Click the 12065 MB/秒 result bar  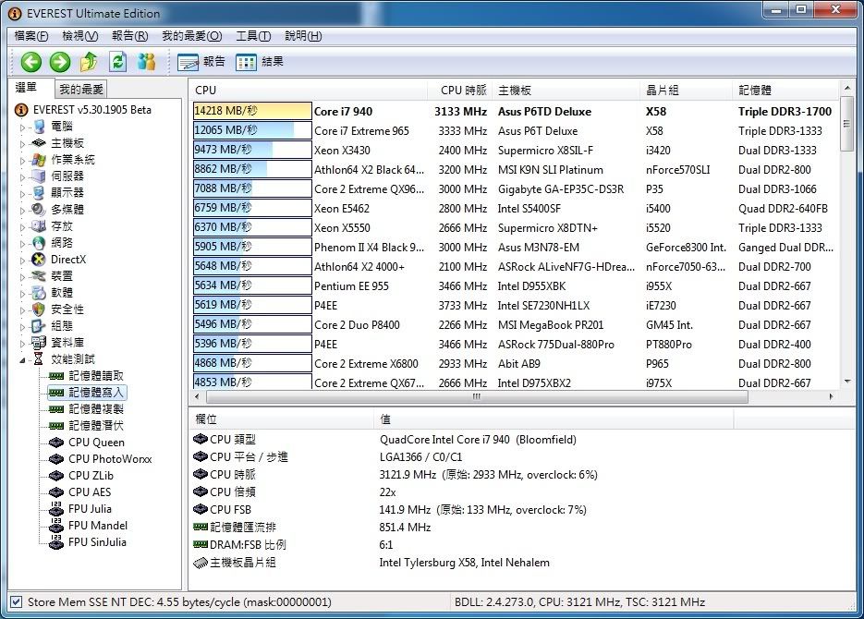point(252,130)
